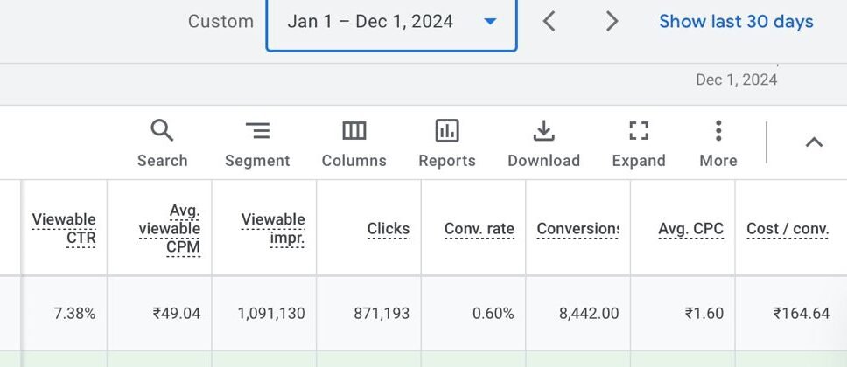Go to the next date period
The height and width of the screenshot is (367, 847).
612,22
